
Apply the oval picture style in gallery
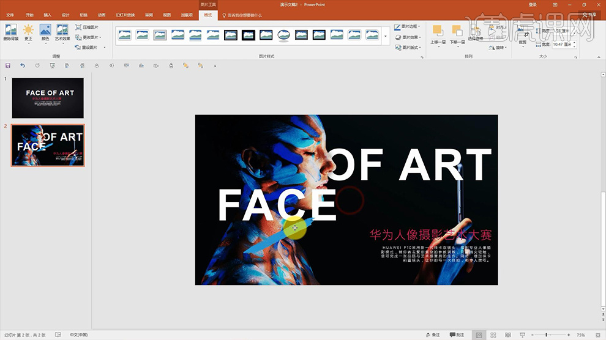click(x=283, y=35)
